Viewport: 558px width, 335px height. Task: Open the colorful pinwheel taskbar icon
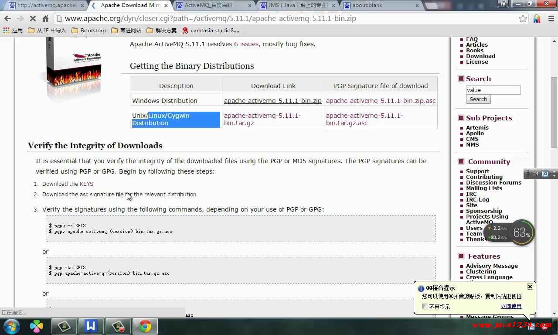(37, 326)
